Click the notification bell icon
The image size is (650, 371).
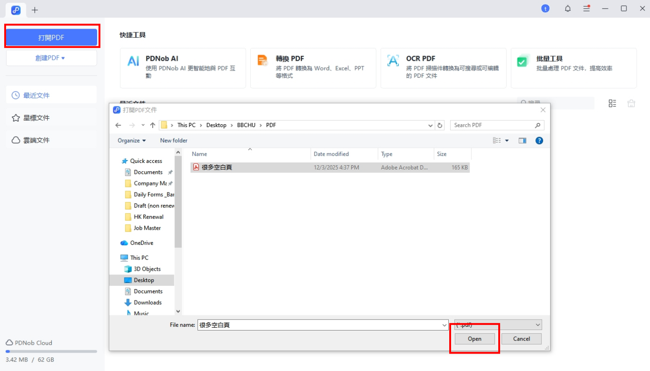(568, 8)
